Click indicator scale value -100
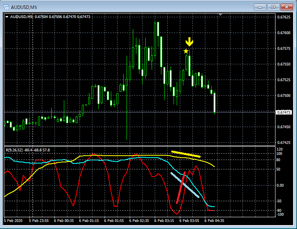The width and height of the screenshot is (297, 229). (280, 214)
